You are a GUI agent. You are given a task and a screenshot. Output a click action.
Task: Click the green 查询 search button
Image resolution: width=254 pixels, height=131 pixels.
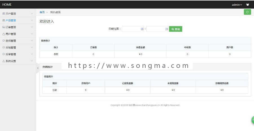pyautogui.click(x=176, y=29)
